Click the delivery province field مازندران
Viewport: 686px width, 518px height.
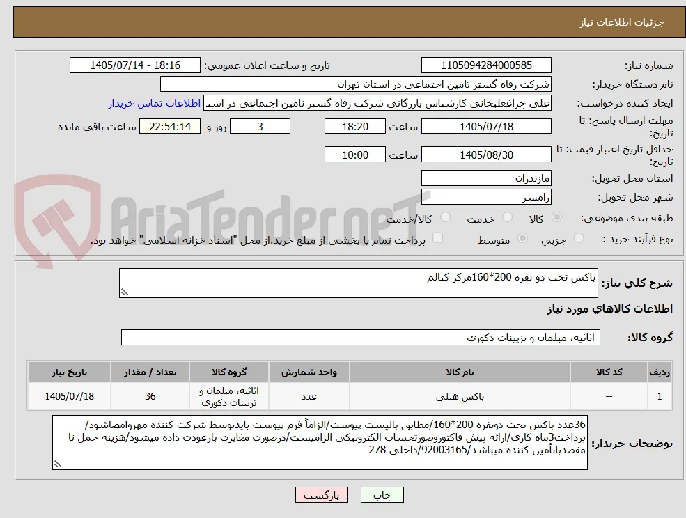(x=486, y=178)
